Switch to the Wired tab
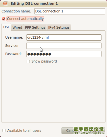This screenshot has width=107, height=137. (17, 27)
